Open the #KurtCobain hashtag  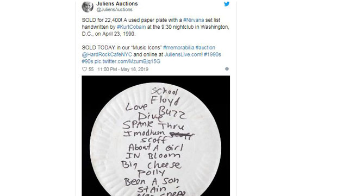[132, 27]
